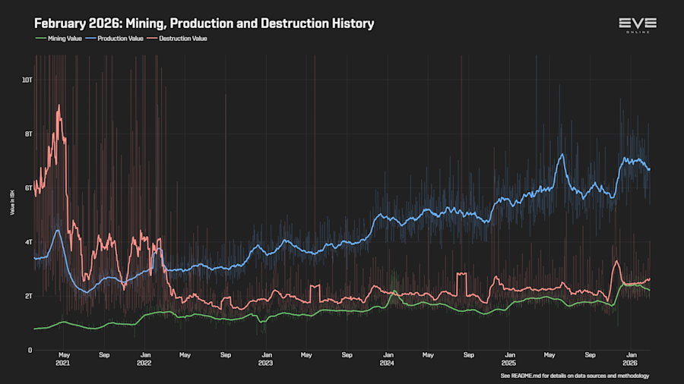Click the Jan 2026 x-axis label
The height and width of the screenshot is (384, 684).
click(x=630, y=359)
